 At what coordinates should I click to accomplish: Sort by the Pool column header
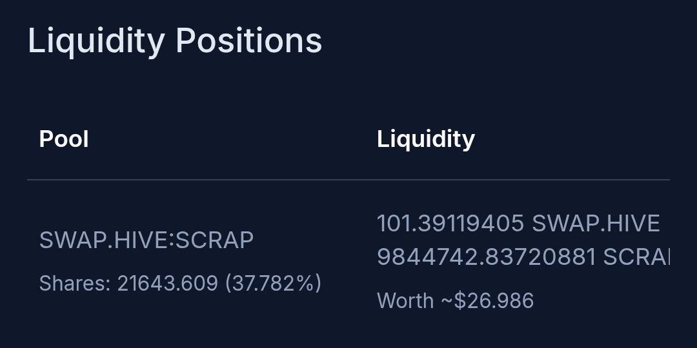tap(64, 139)
